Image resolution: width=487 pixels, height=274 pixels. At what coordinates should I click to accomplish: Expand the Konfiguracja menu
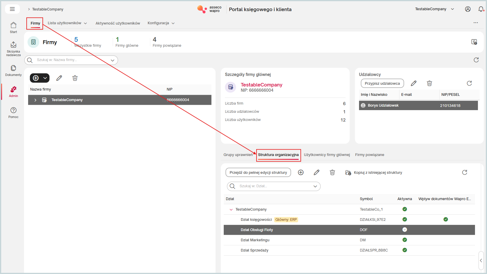tap(161, 23)
